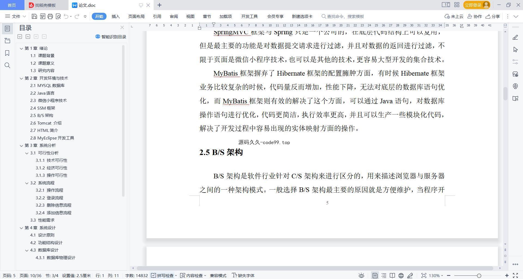
Task: Collapse 3.1 可行性分析 node
Action: click(27, 153)
